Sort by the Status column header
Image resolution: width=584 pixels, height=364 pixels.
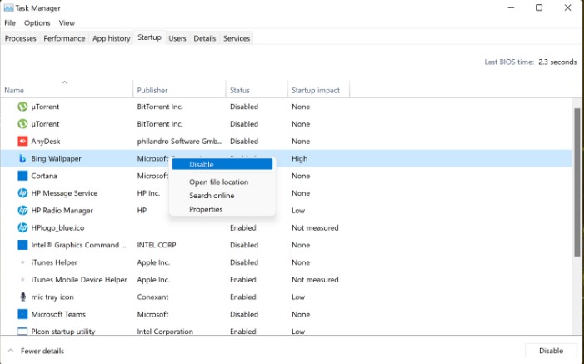[240, 90]
